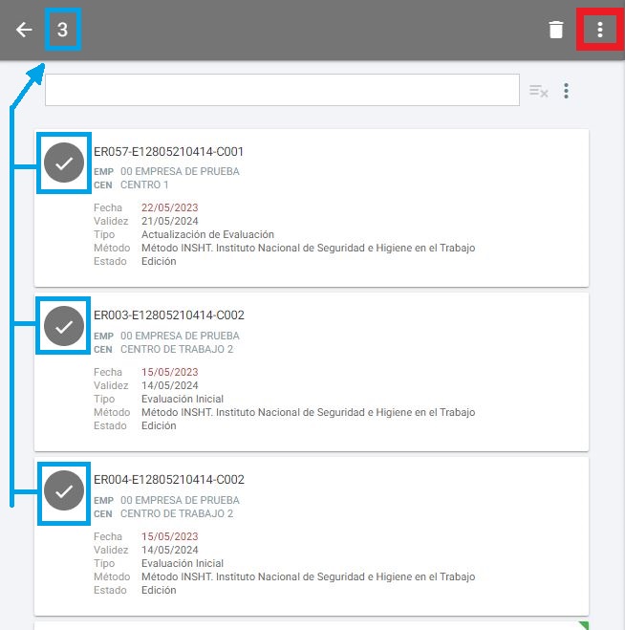Uncheck the ER003-E12805210414-C002 selection circle
Screen dimensions: 625x630
coord(64,327)
